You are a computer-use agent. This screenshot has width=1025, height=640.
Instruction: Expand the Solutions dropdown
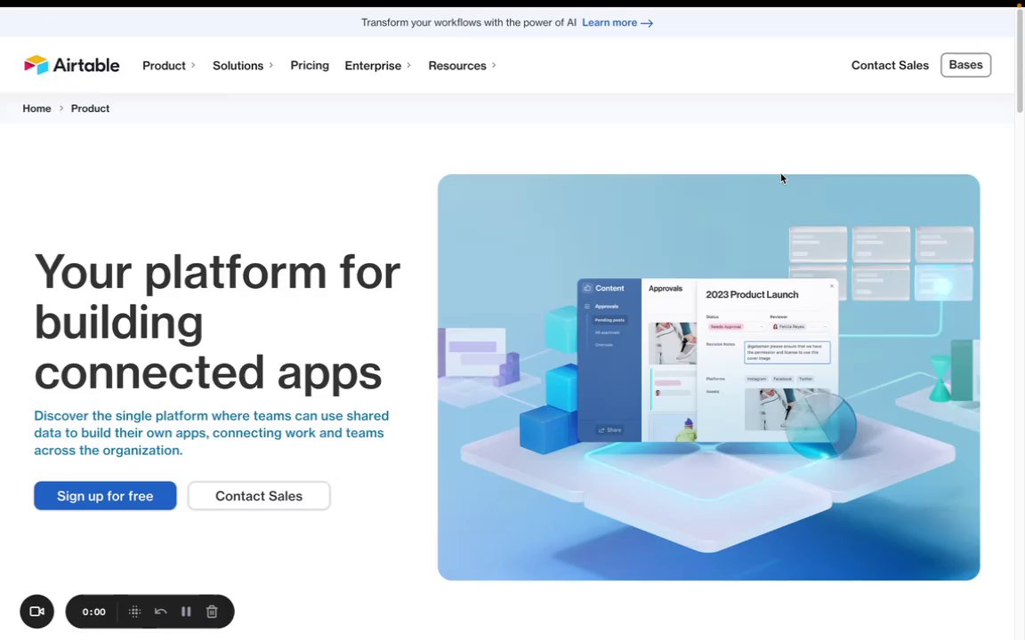coord(243,66)
